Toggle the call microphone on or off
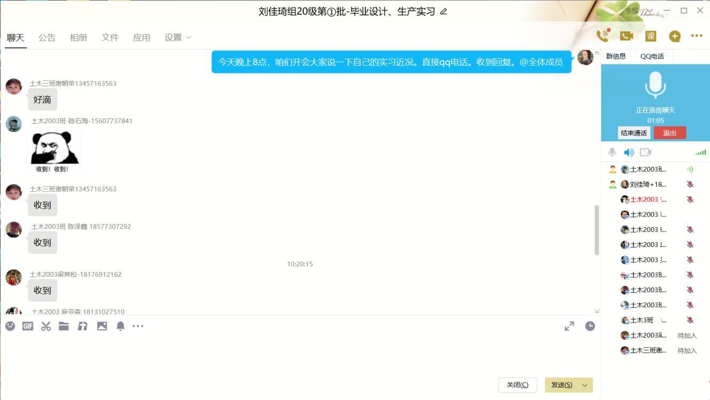 tap(612, 153)
